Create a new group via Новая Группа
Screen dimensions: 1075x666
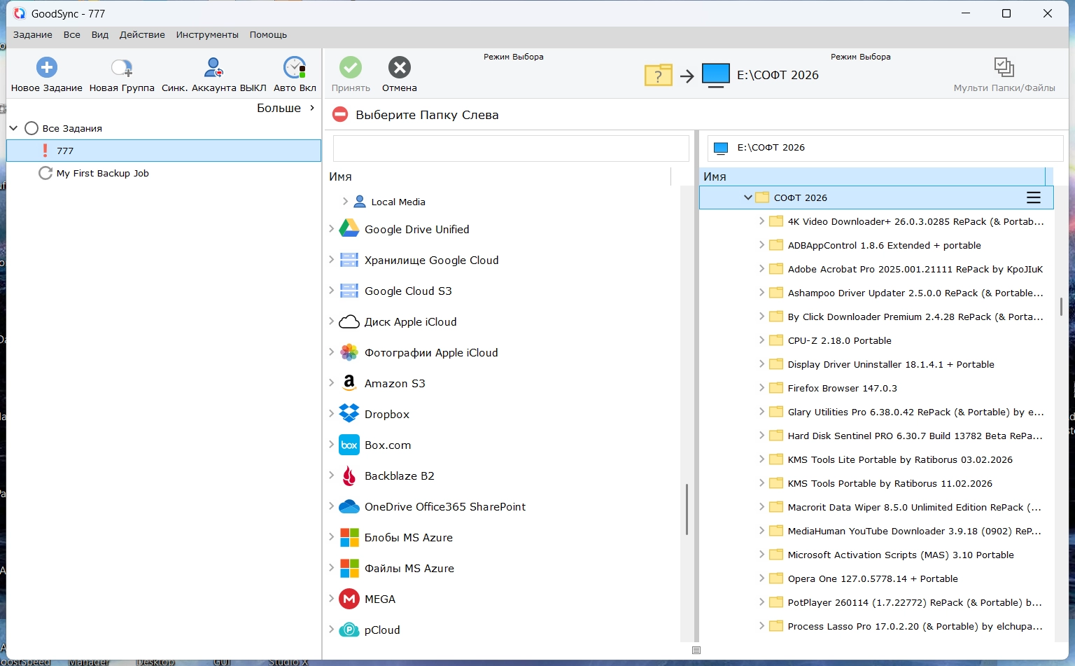[x=122, y=68]
